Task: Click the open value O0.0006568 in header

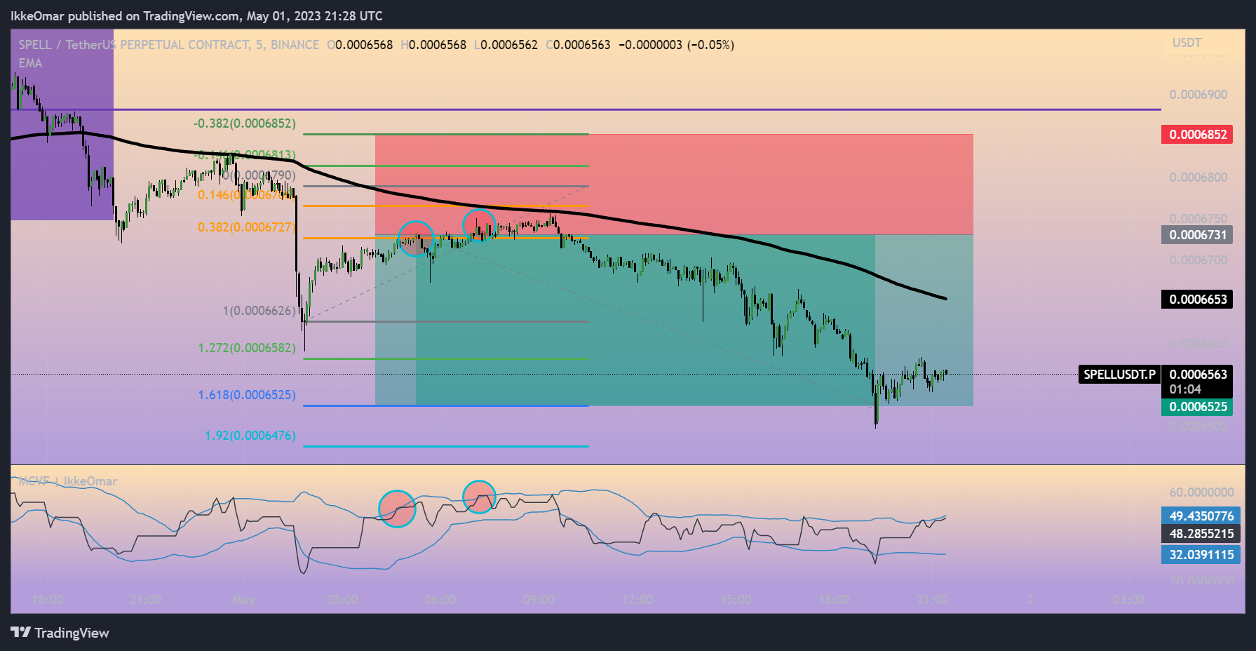Action: (x=360, y=45)
